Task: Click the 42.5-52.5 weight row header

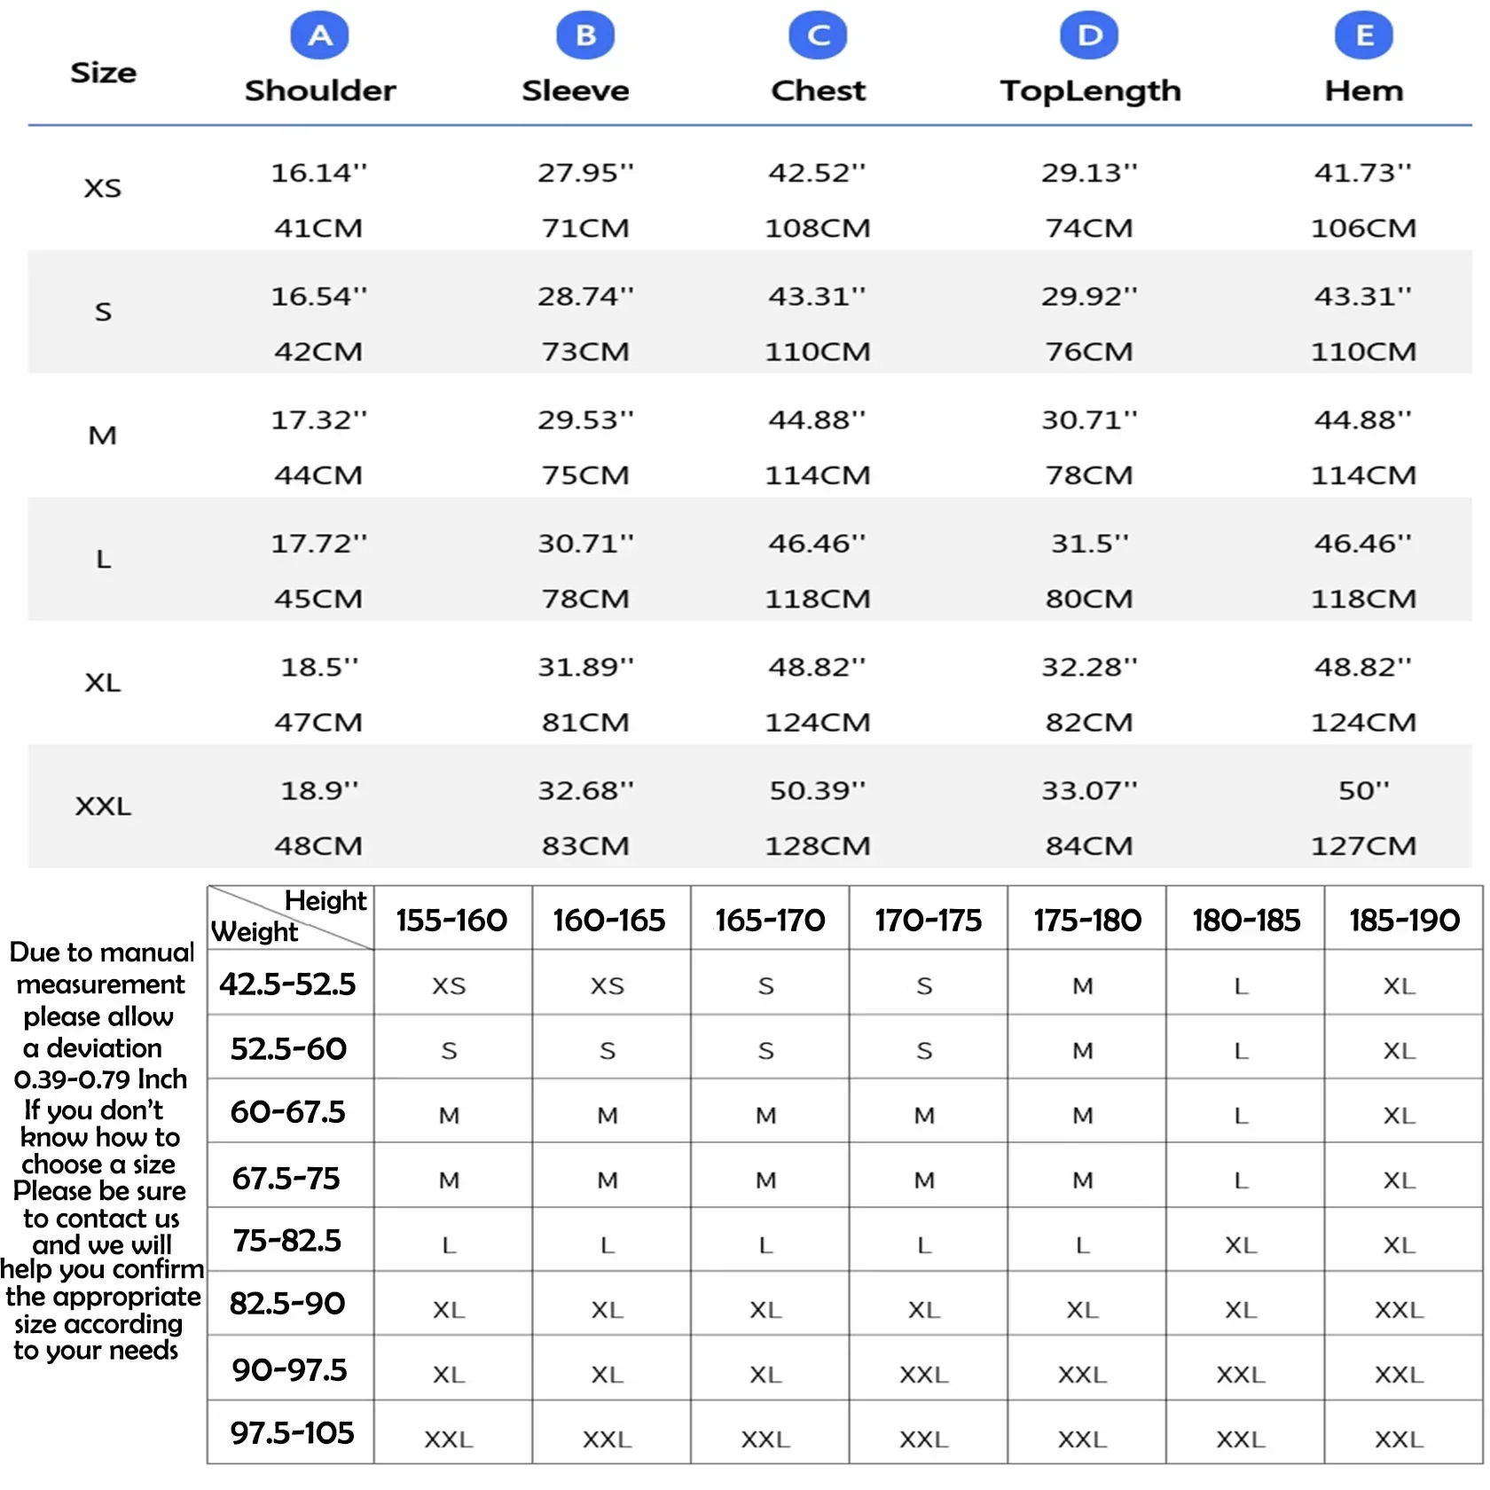Action: pyautogui.click(x=287, y=984)
